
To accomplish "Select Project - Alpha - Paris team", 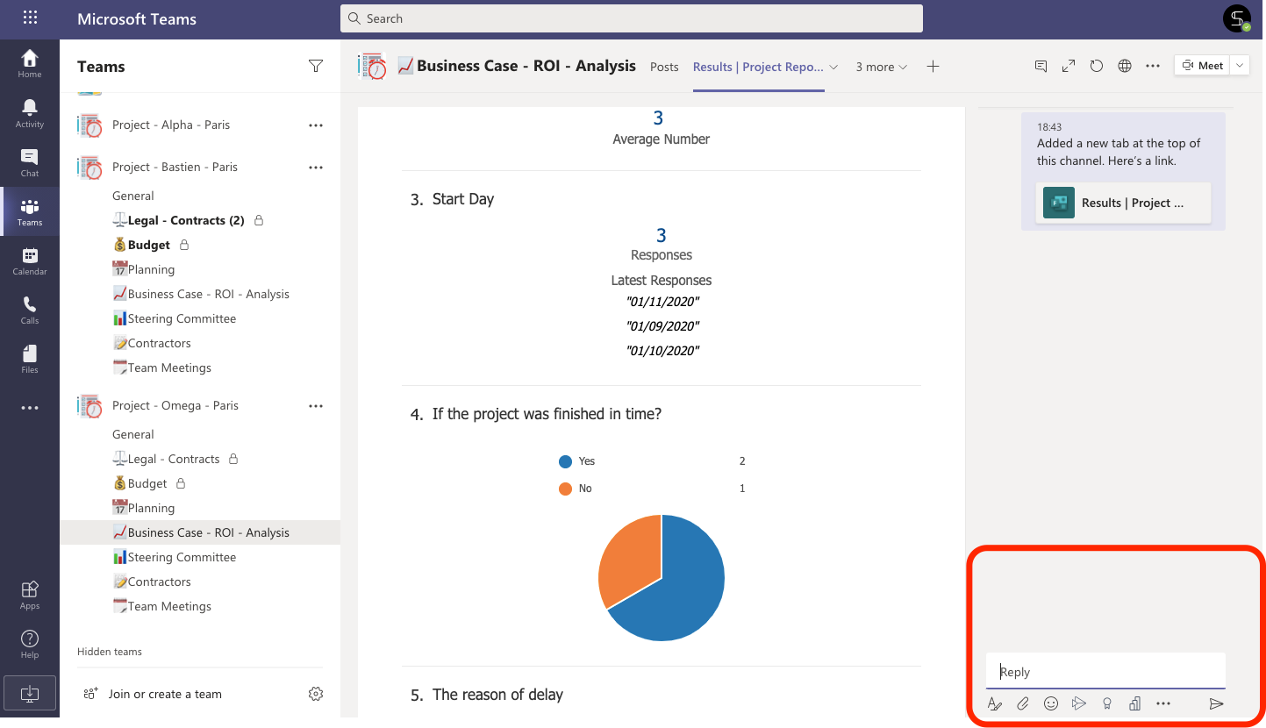I will [171, 125].
